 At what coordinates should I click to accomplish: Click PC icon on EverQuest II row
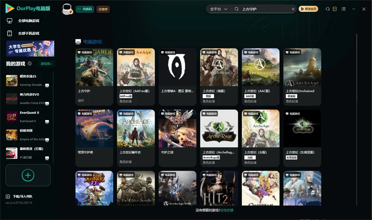pos(47,122)
